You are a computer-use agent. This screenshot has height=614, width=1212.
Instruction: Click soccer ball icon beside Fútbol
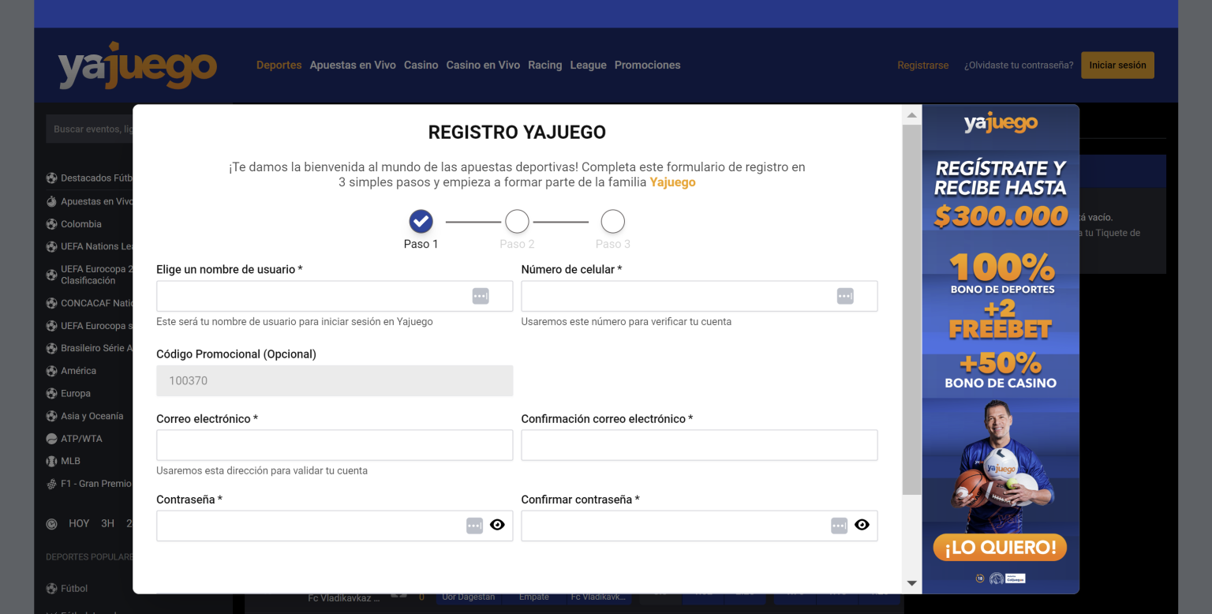(x=51, y=589)
